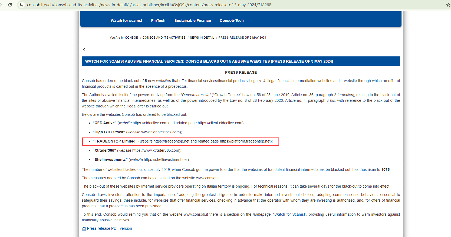Click the "Below are the websites Consob" line
The height and width of the screenshot is (237, 451).
(x=134, y=114)
